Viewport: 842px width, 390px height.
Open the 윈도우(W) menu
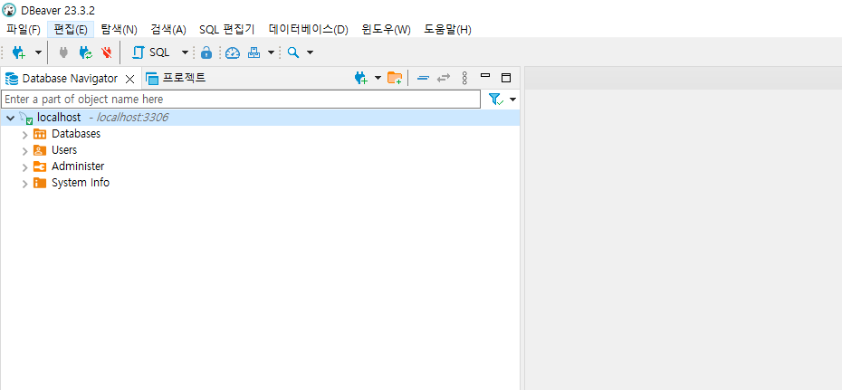pyautogui.click(x=387, y=30)
